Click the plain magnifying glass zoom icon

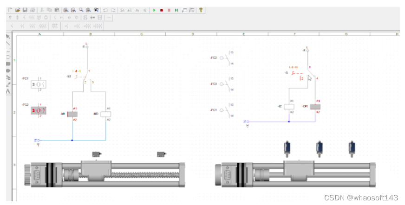pyautogui.click(x=81, y=10)
